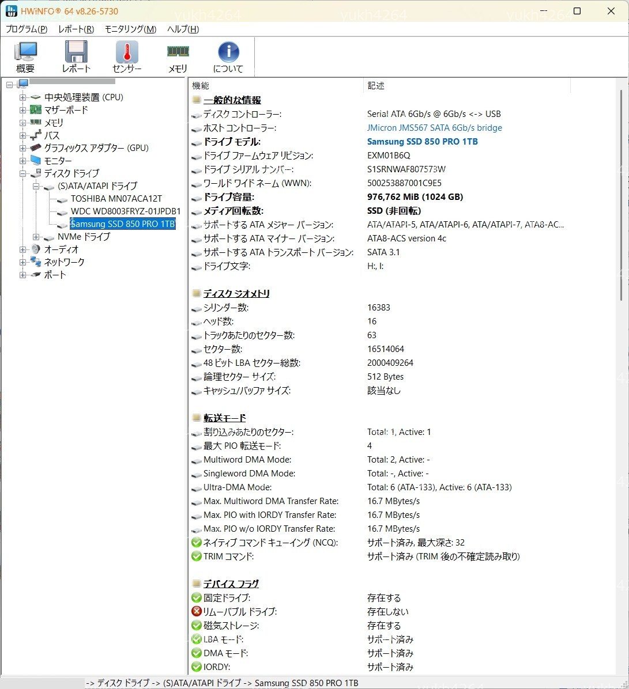Click the red cross icon beside リムーバブル ドライブ

pyautogui.click(x=197, y=611)
